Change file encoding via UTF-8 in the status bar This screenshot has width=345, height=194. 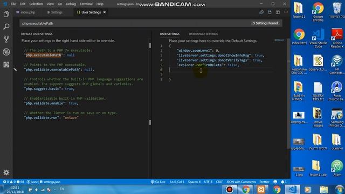tap(208, 182)
